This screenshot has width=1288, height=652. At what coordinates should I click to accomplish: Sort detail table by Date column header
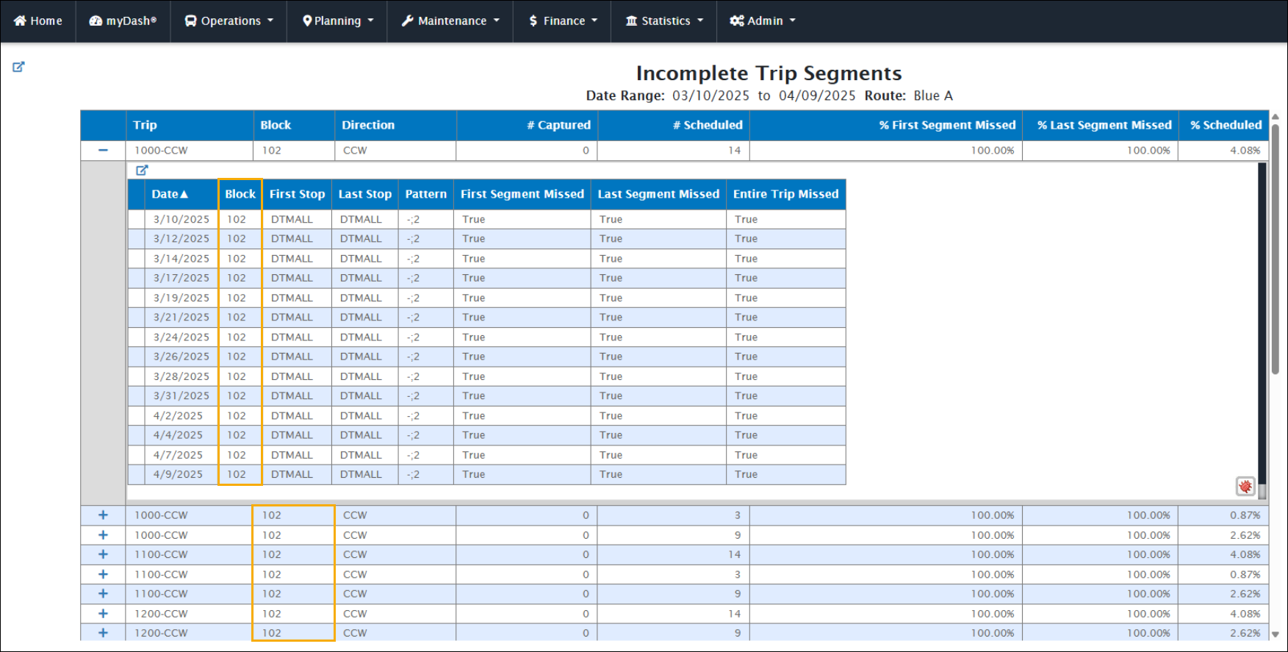170,194
